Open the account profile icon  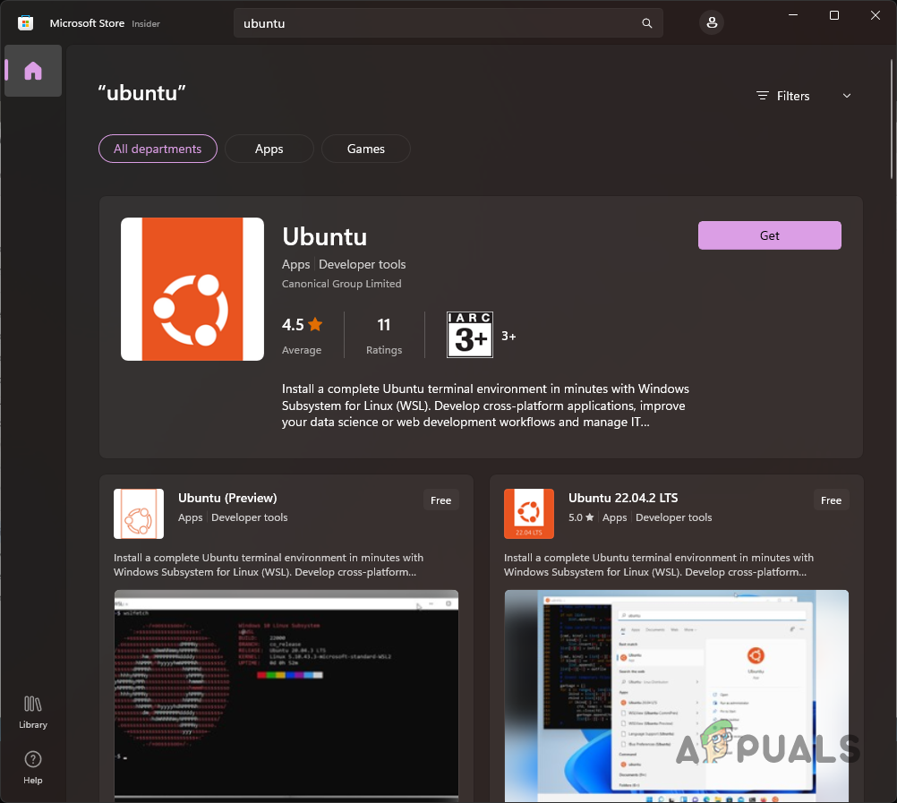click(711, 22)
